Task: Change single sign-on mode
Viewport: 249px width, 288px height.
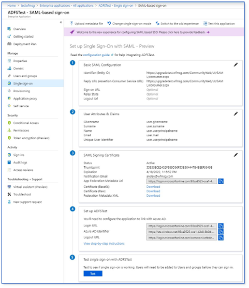Action: (x=130, y=23)
